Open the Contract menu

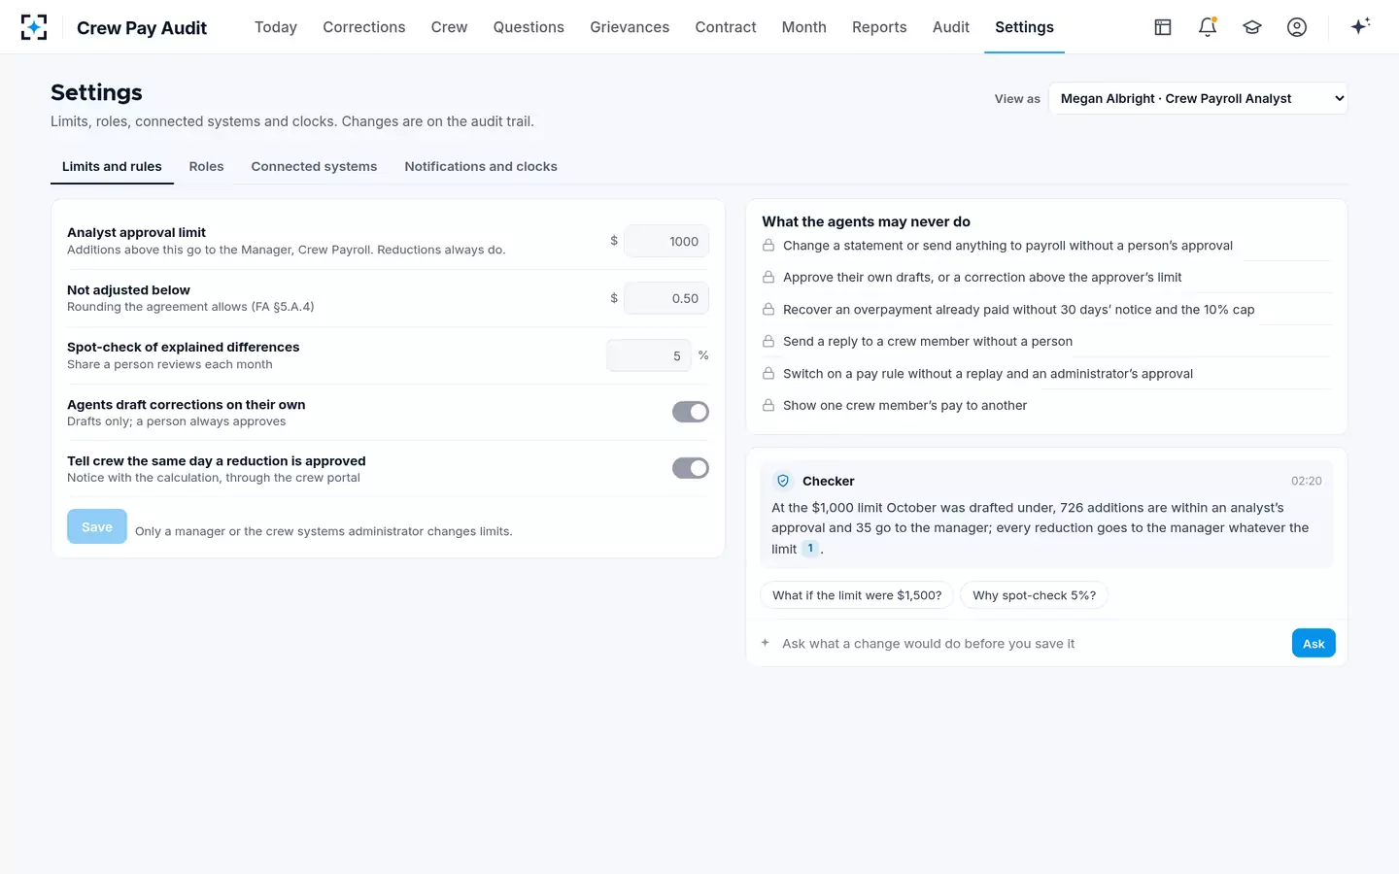point(726,27)
